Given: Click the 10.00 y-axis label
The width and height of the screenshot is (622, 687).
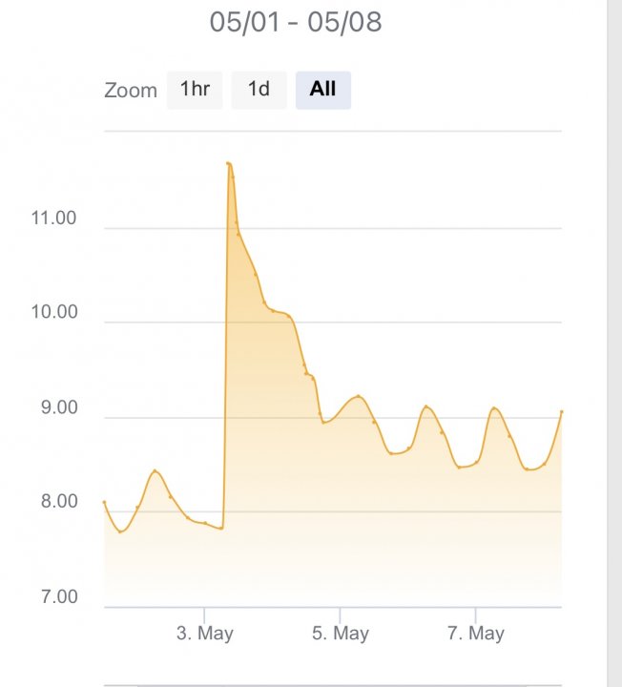Looking at the screenshot, I should (x=53, y=313).
